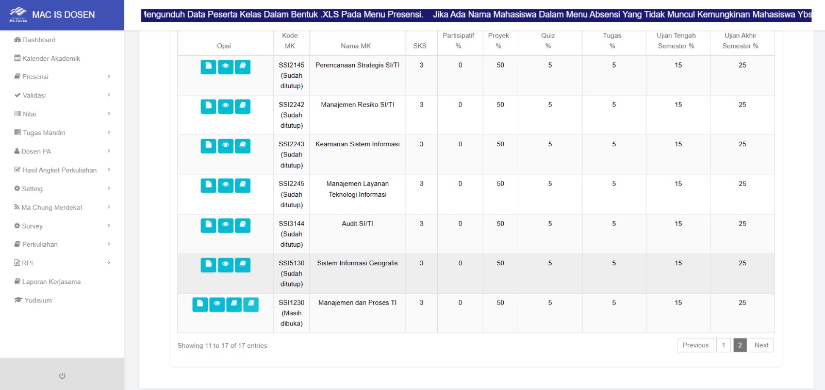The height and width of the screenshot is (390, 825).
Task: Click the book icon for Keamanan Sistem Informasi
Action: click(243, 146)
